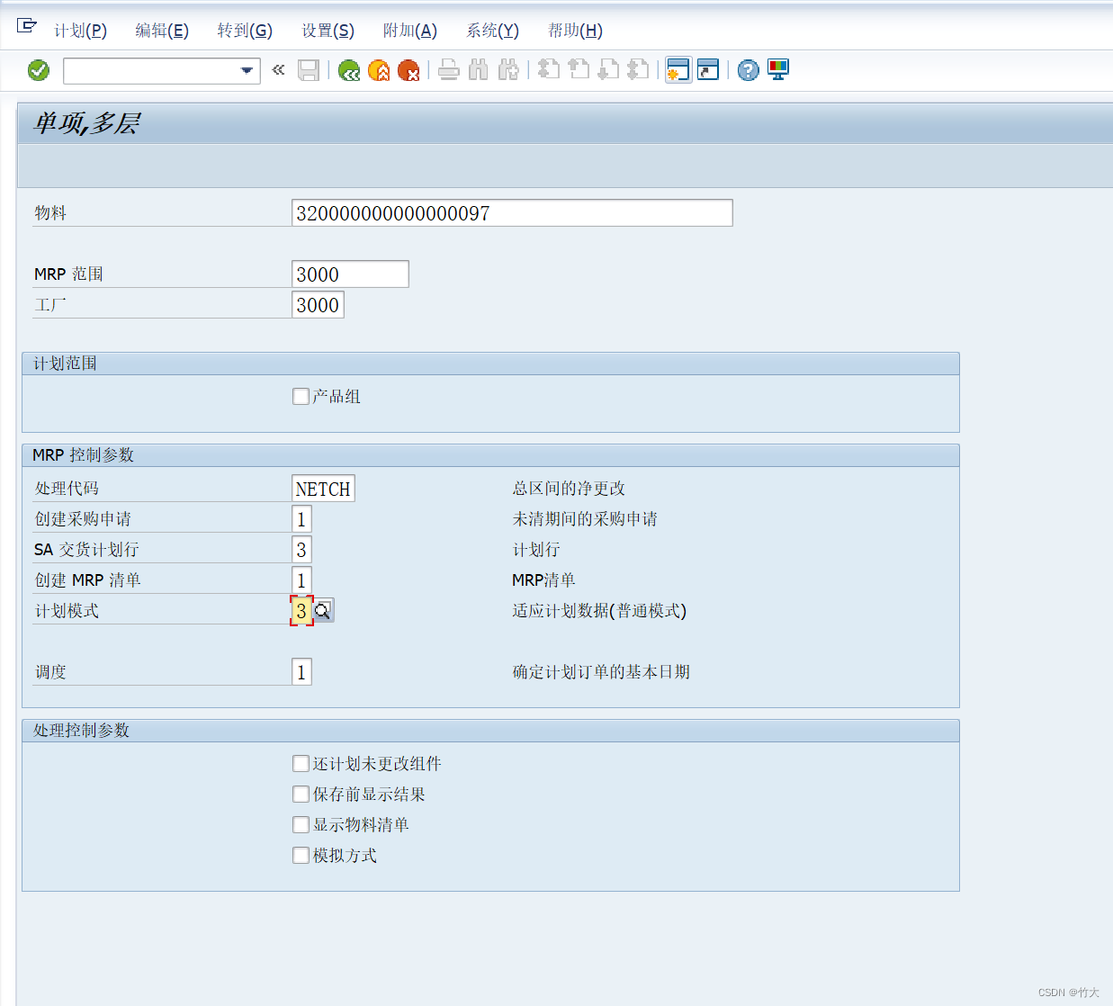This screenshot has height=1006, width=1113.
Task: Click the exit arrow above the menu bar
Action: click(x=26, y=26)
